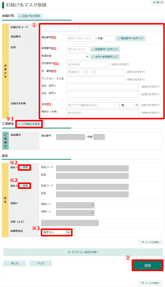The image size is (165, 287).
Task: Click the 品名２ 品名 field
Action: click(92, 194)
